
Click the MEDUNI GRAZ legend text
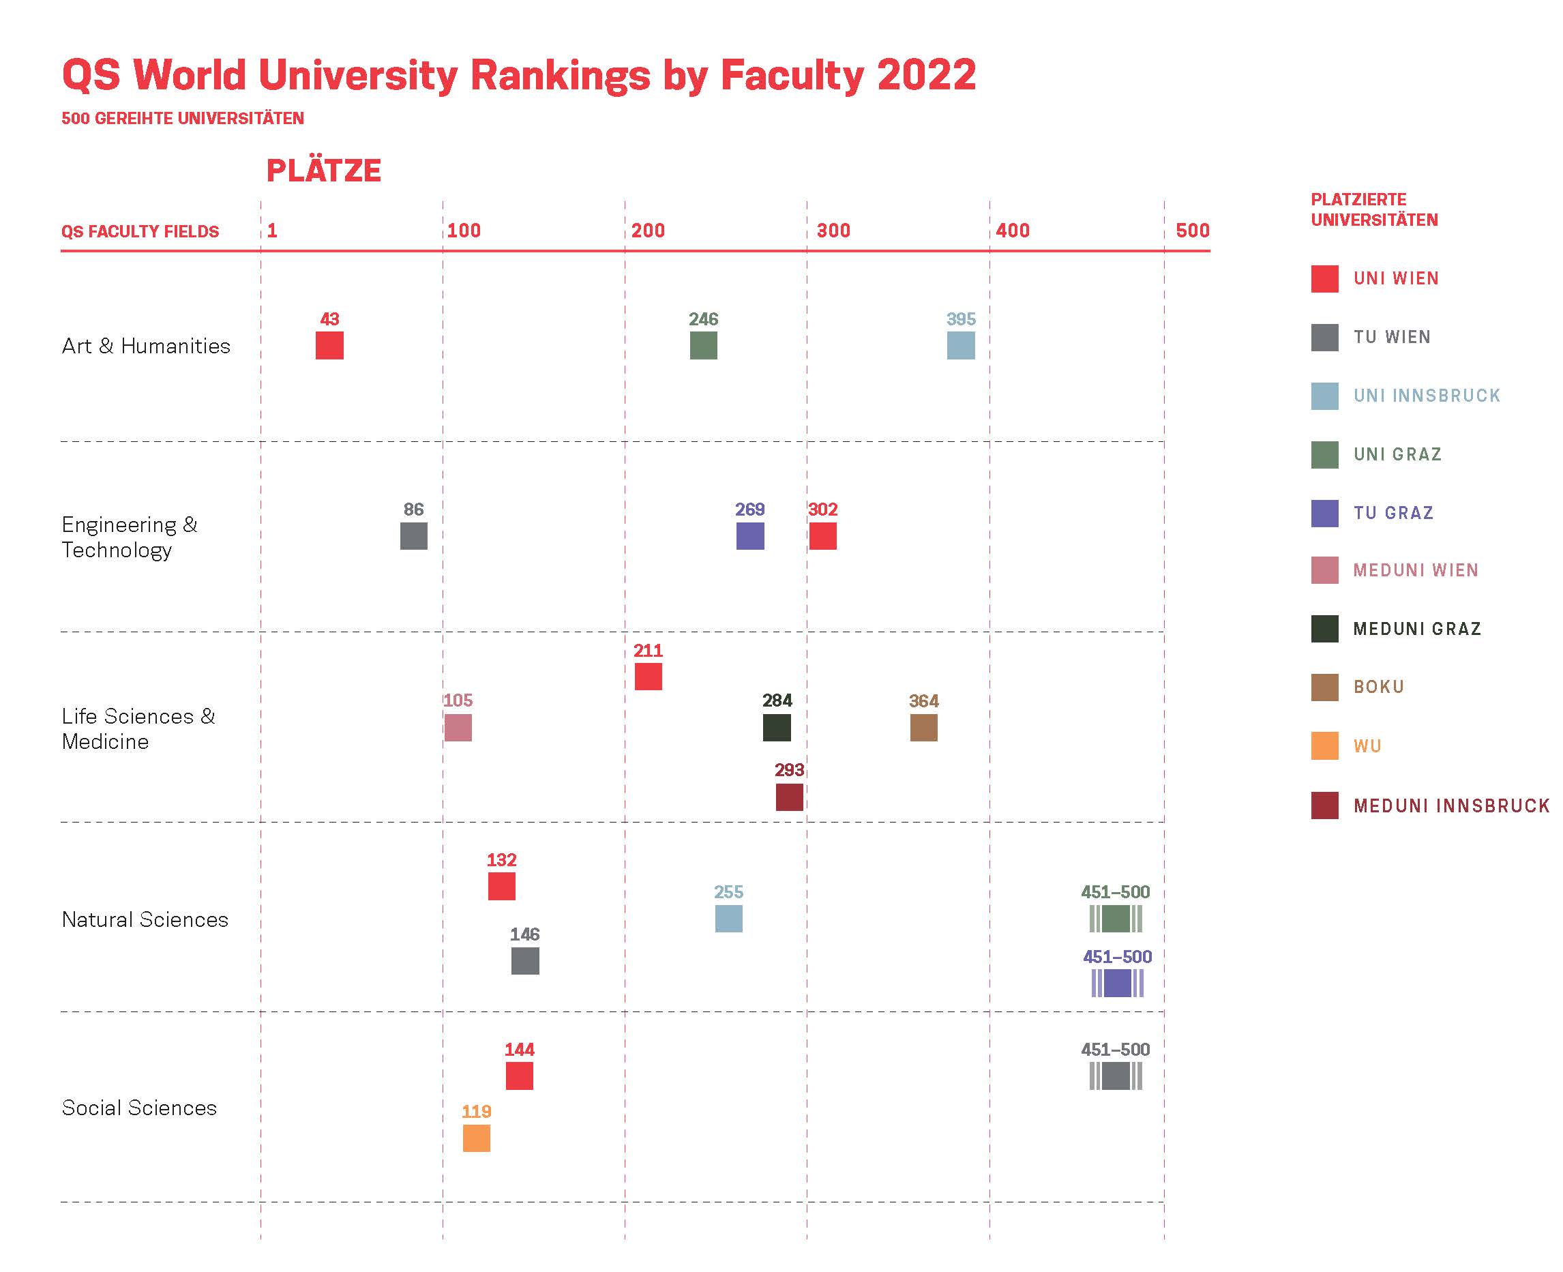point(1417,629)
